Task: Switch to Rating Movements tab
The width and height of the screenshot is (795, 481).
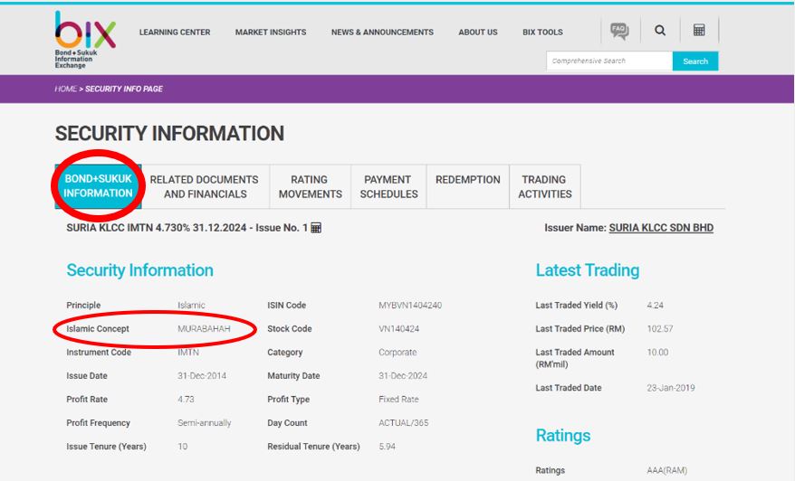Action: tap(311, 186)
